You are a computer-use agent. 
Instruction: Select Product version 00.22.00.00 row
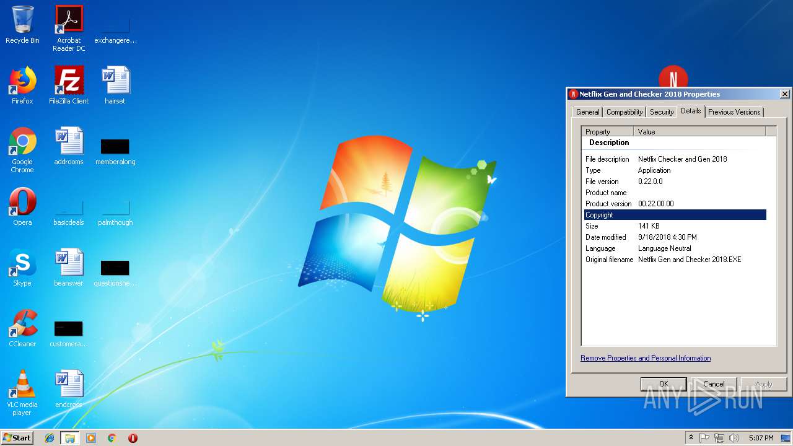[675, 204]
